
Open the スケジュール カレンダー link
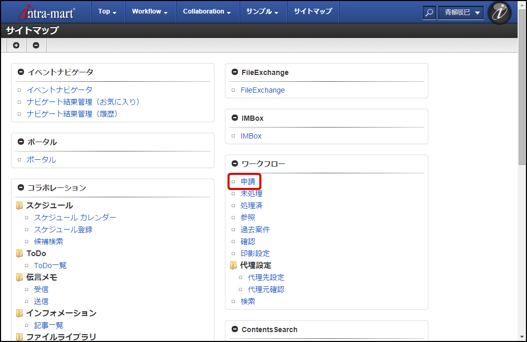75,218
